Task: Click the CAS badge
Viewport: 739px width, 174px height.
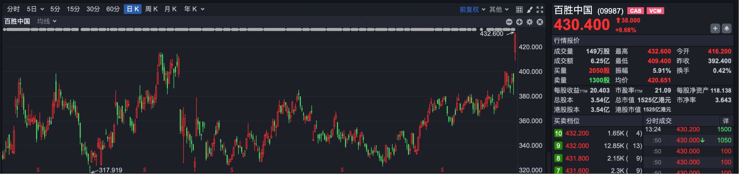Action: [x=635, y=11]
